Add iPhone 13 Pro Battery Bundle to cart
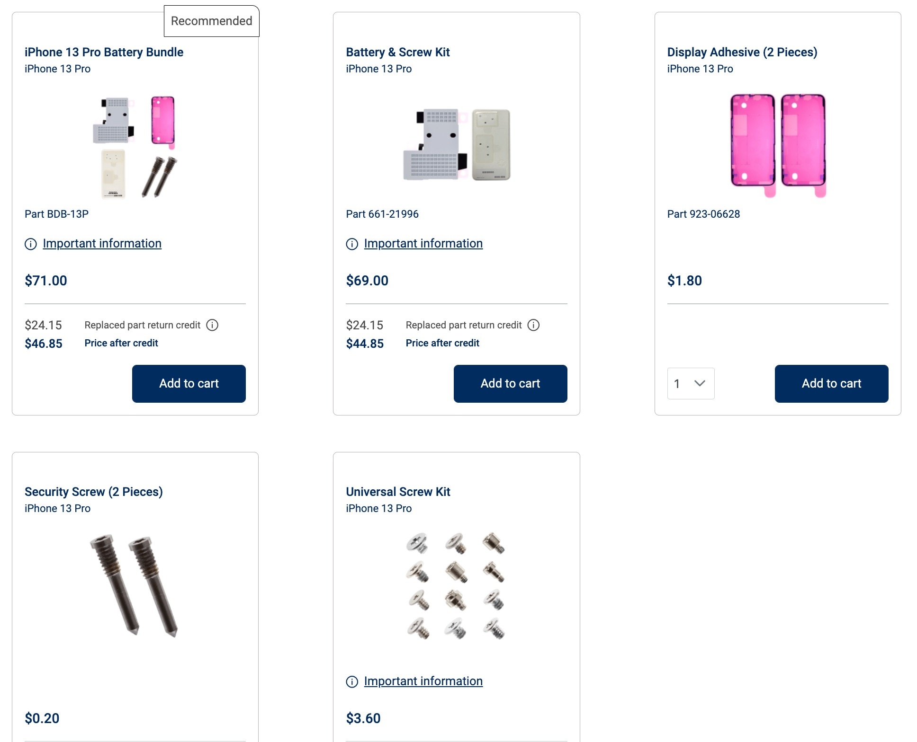Viewport: 917px width, 742px height. (189, 383)
